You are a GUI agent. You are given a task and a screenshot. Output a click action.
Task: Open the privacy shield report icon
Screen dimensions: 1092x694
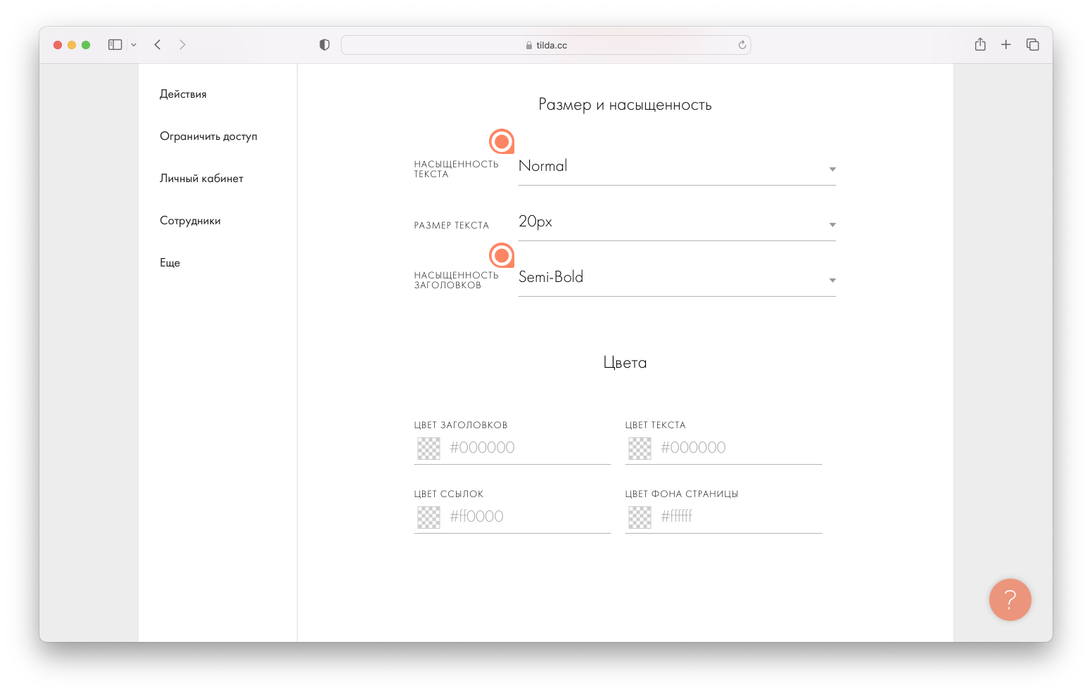tap(324, 45)
